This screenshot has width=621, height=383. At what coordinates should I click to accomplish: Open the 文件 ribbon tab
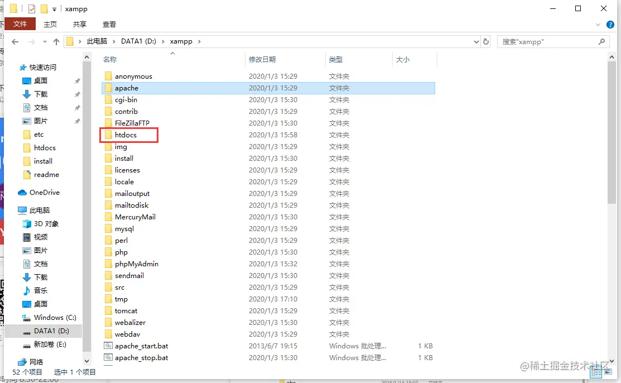[20, 24]
